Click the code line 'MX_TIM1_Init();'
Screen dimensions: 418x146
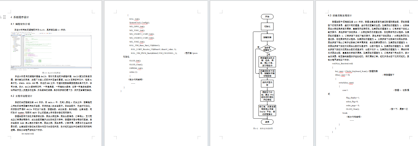[x=137, y=30]
